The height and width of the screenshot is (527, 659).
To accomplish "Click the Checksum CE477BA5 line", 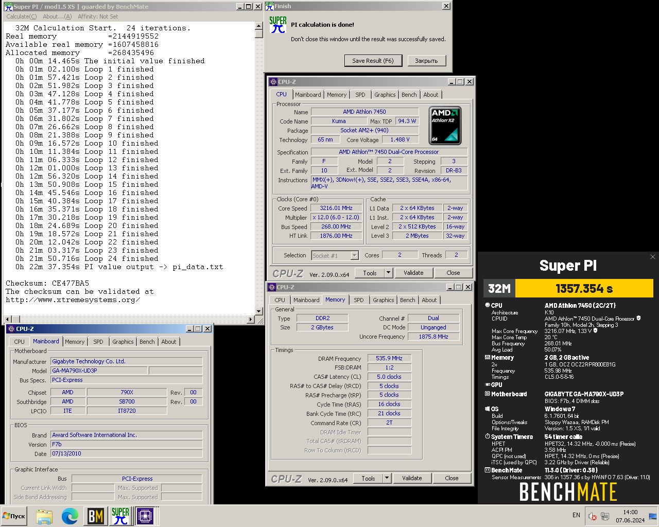I will 47,283.
